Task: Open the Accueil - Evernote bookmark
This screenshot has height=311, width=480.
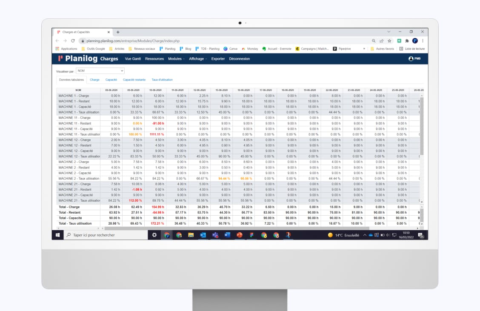Action: tap(277, 49)
